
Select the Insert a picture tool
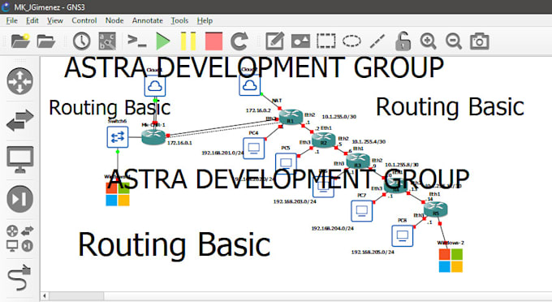(x=300, y=41)
